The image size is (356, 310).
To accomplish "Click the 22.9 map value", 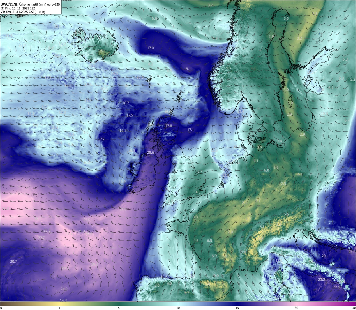I will tap(337, 287).
